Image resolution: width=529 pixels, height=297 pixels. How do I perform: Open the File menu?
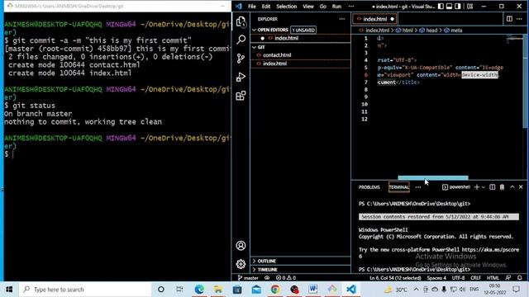coord(251,6)
